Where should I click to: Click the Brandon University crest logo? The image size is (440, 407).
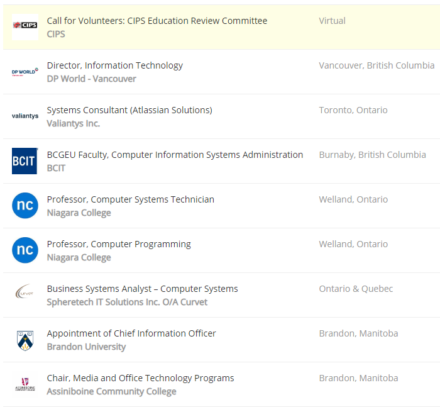25,340
